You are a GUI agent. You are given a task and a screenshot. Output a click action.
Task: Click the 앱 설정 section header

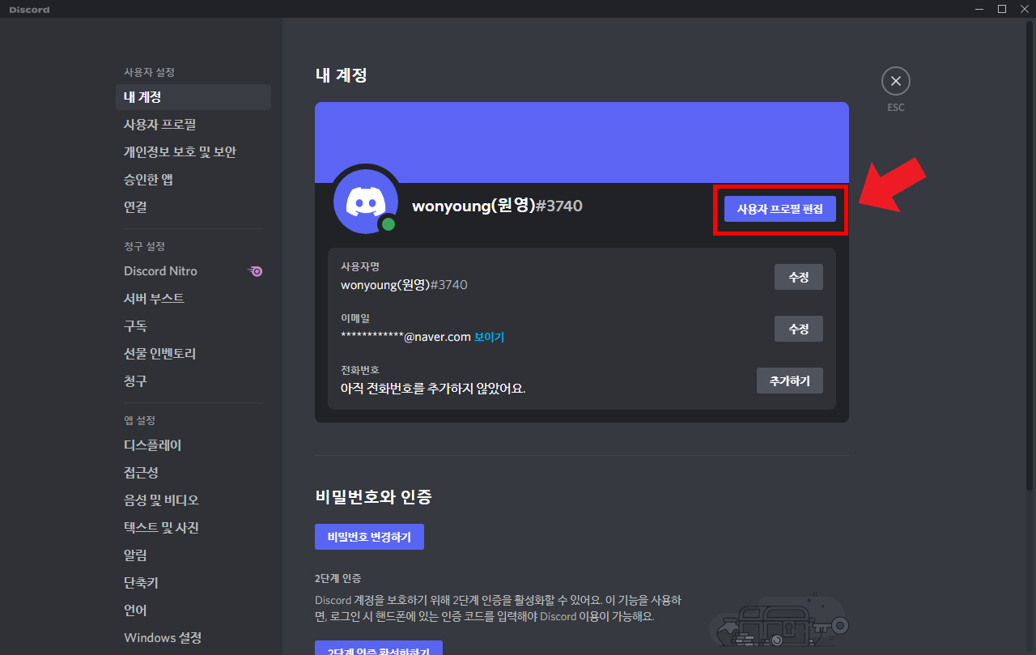(139, 420)
